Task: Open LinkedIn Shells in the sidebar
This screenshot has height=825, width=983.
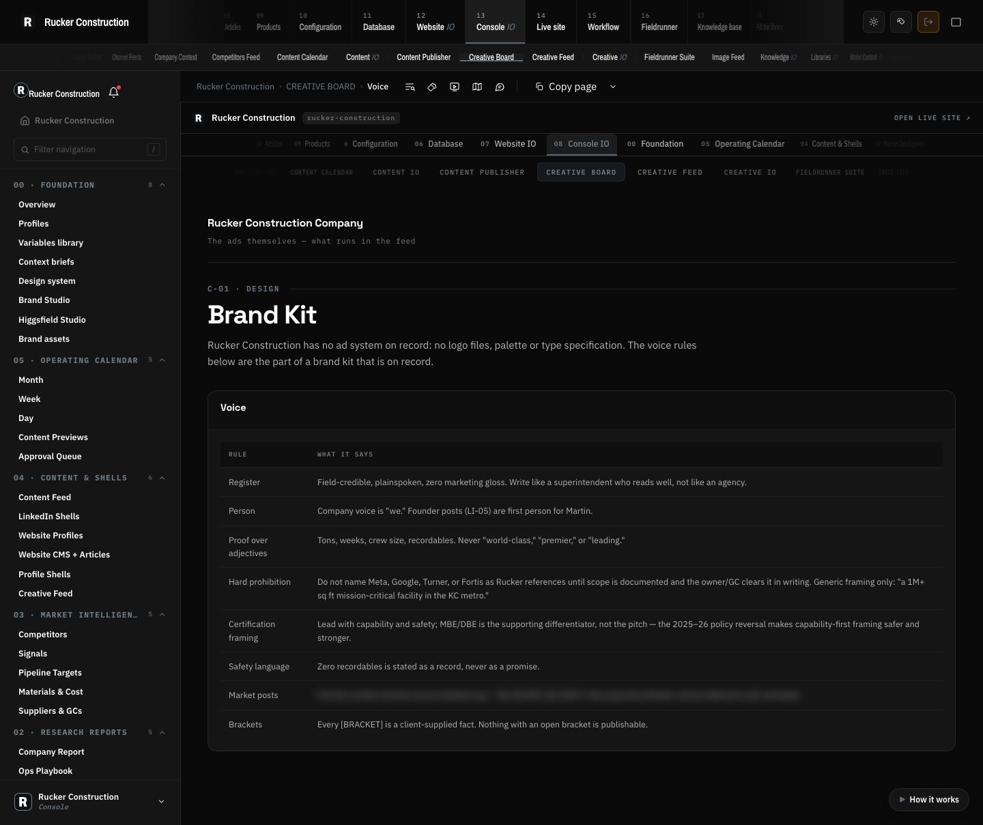Action: click(x=49, y=517)
